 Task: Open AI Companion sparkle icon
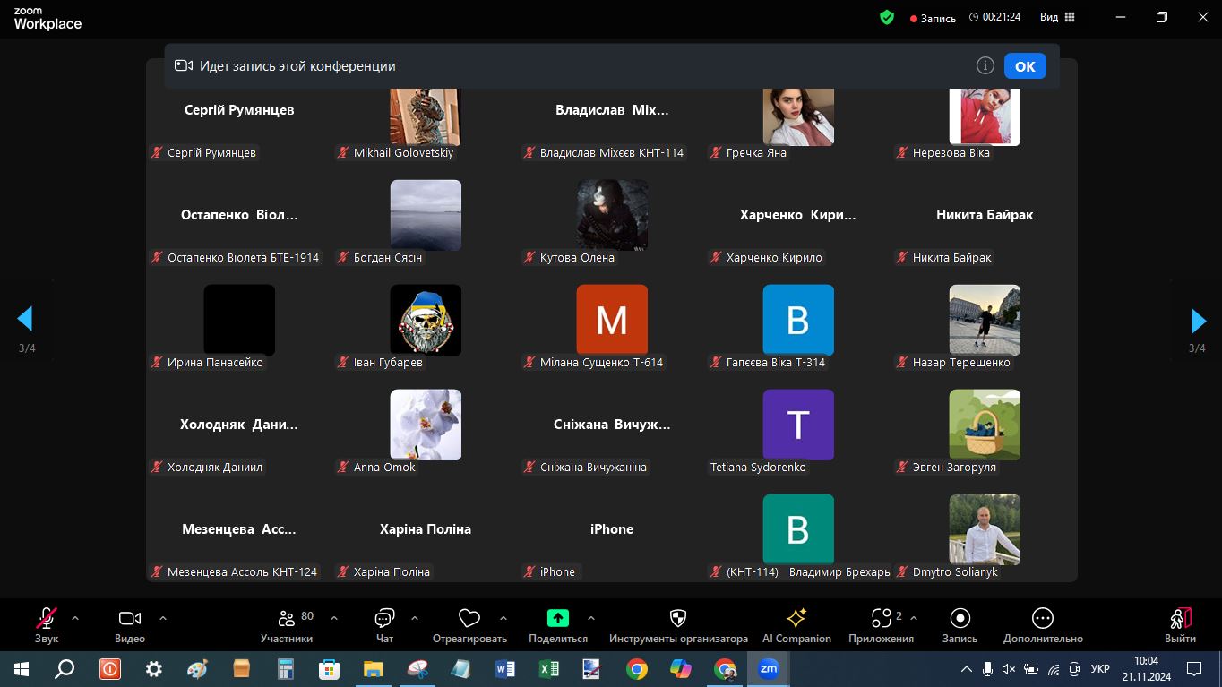796,619
